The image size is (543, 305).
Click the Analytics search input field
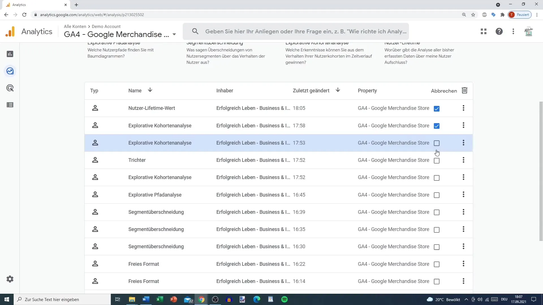(x=296, y=31)
